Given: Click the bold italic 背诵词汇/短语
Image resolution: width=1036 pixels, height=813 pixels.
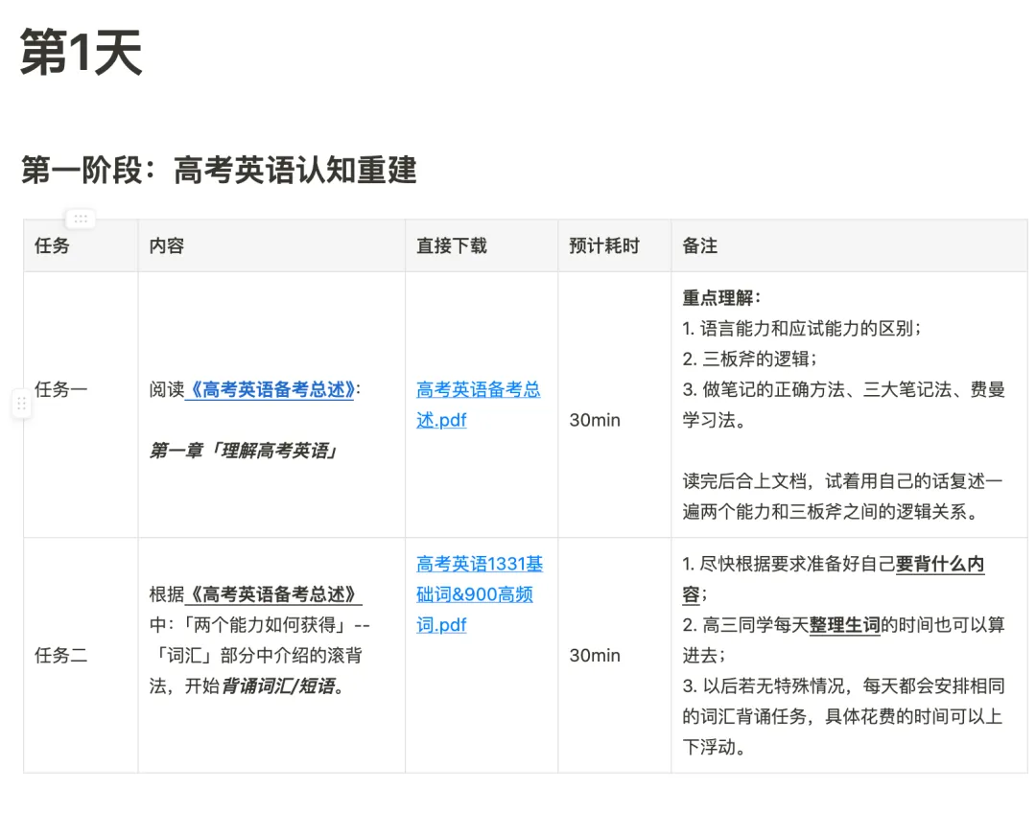Looking at the screenshot, I should [277, 686].
